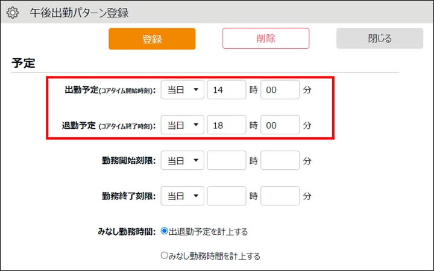Click the orange 登録 button

coord(152,39)
